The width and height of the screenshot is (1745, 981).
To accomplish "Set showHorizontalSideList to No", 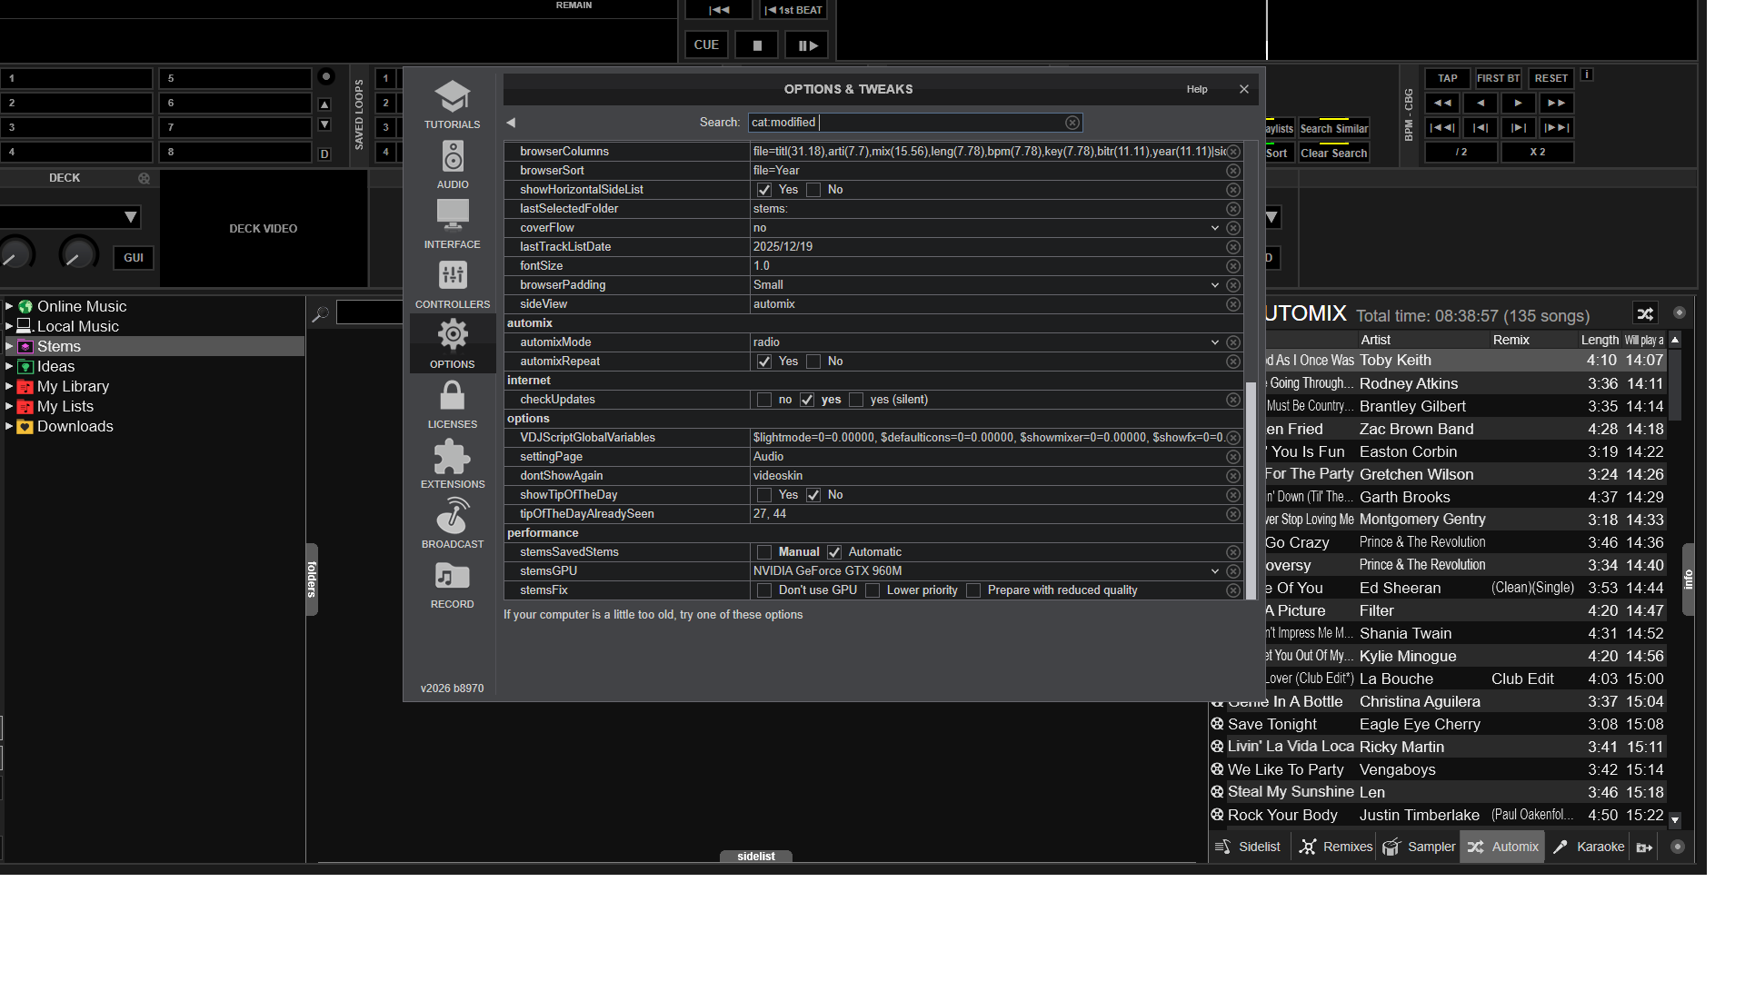I will 813,190.
